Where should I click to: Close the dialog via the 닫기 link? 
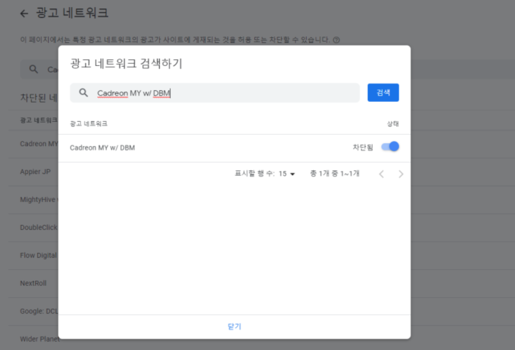click(234, 327)
